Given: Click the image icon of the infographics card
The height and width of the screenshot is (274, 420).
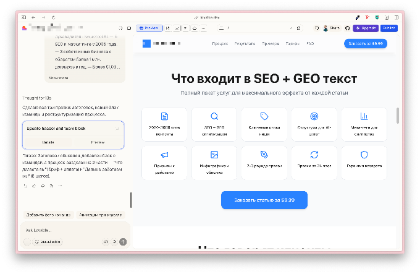Looking at the screenshot, I should [x=214, y=155].
